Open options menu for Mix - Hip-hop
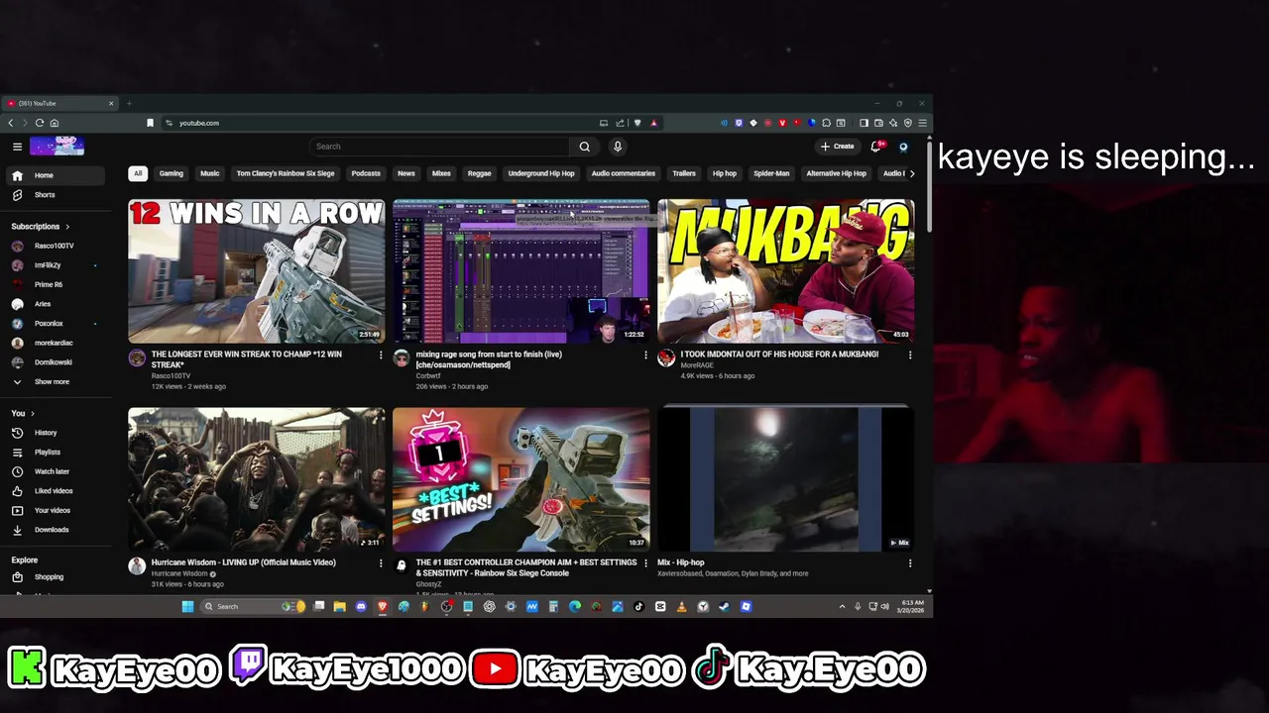 click(910, 562)
